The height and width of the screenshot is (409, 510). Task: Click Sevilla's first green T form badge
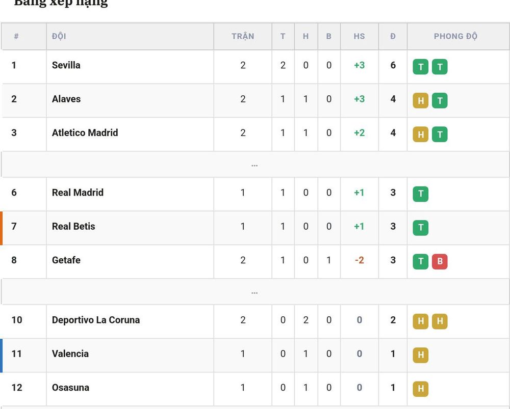pyautogui.click(x=421, y=67)
